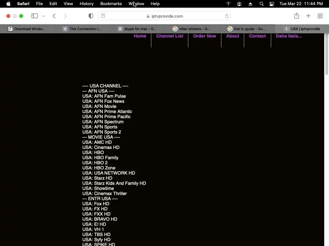329x246 pixels.
Task: Click the Home navigation link
Action: pyautogui.click(x=140, y=36)
